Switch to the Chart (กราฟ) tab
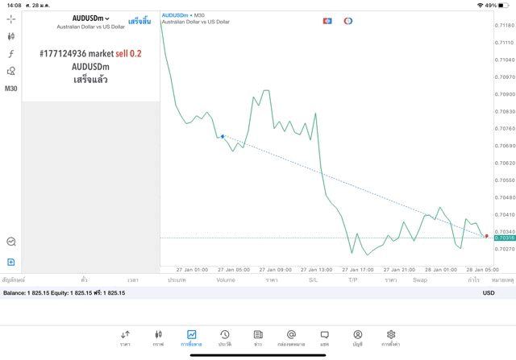Viewport: 516px width, 360px height. pos(158,337)
